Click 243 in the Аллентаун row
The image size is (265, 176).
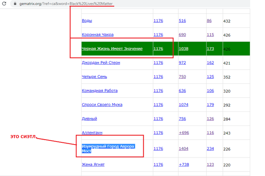click(x=226, y=133)
